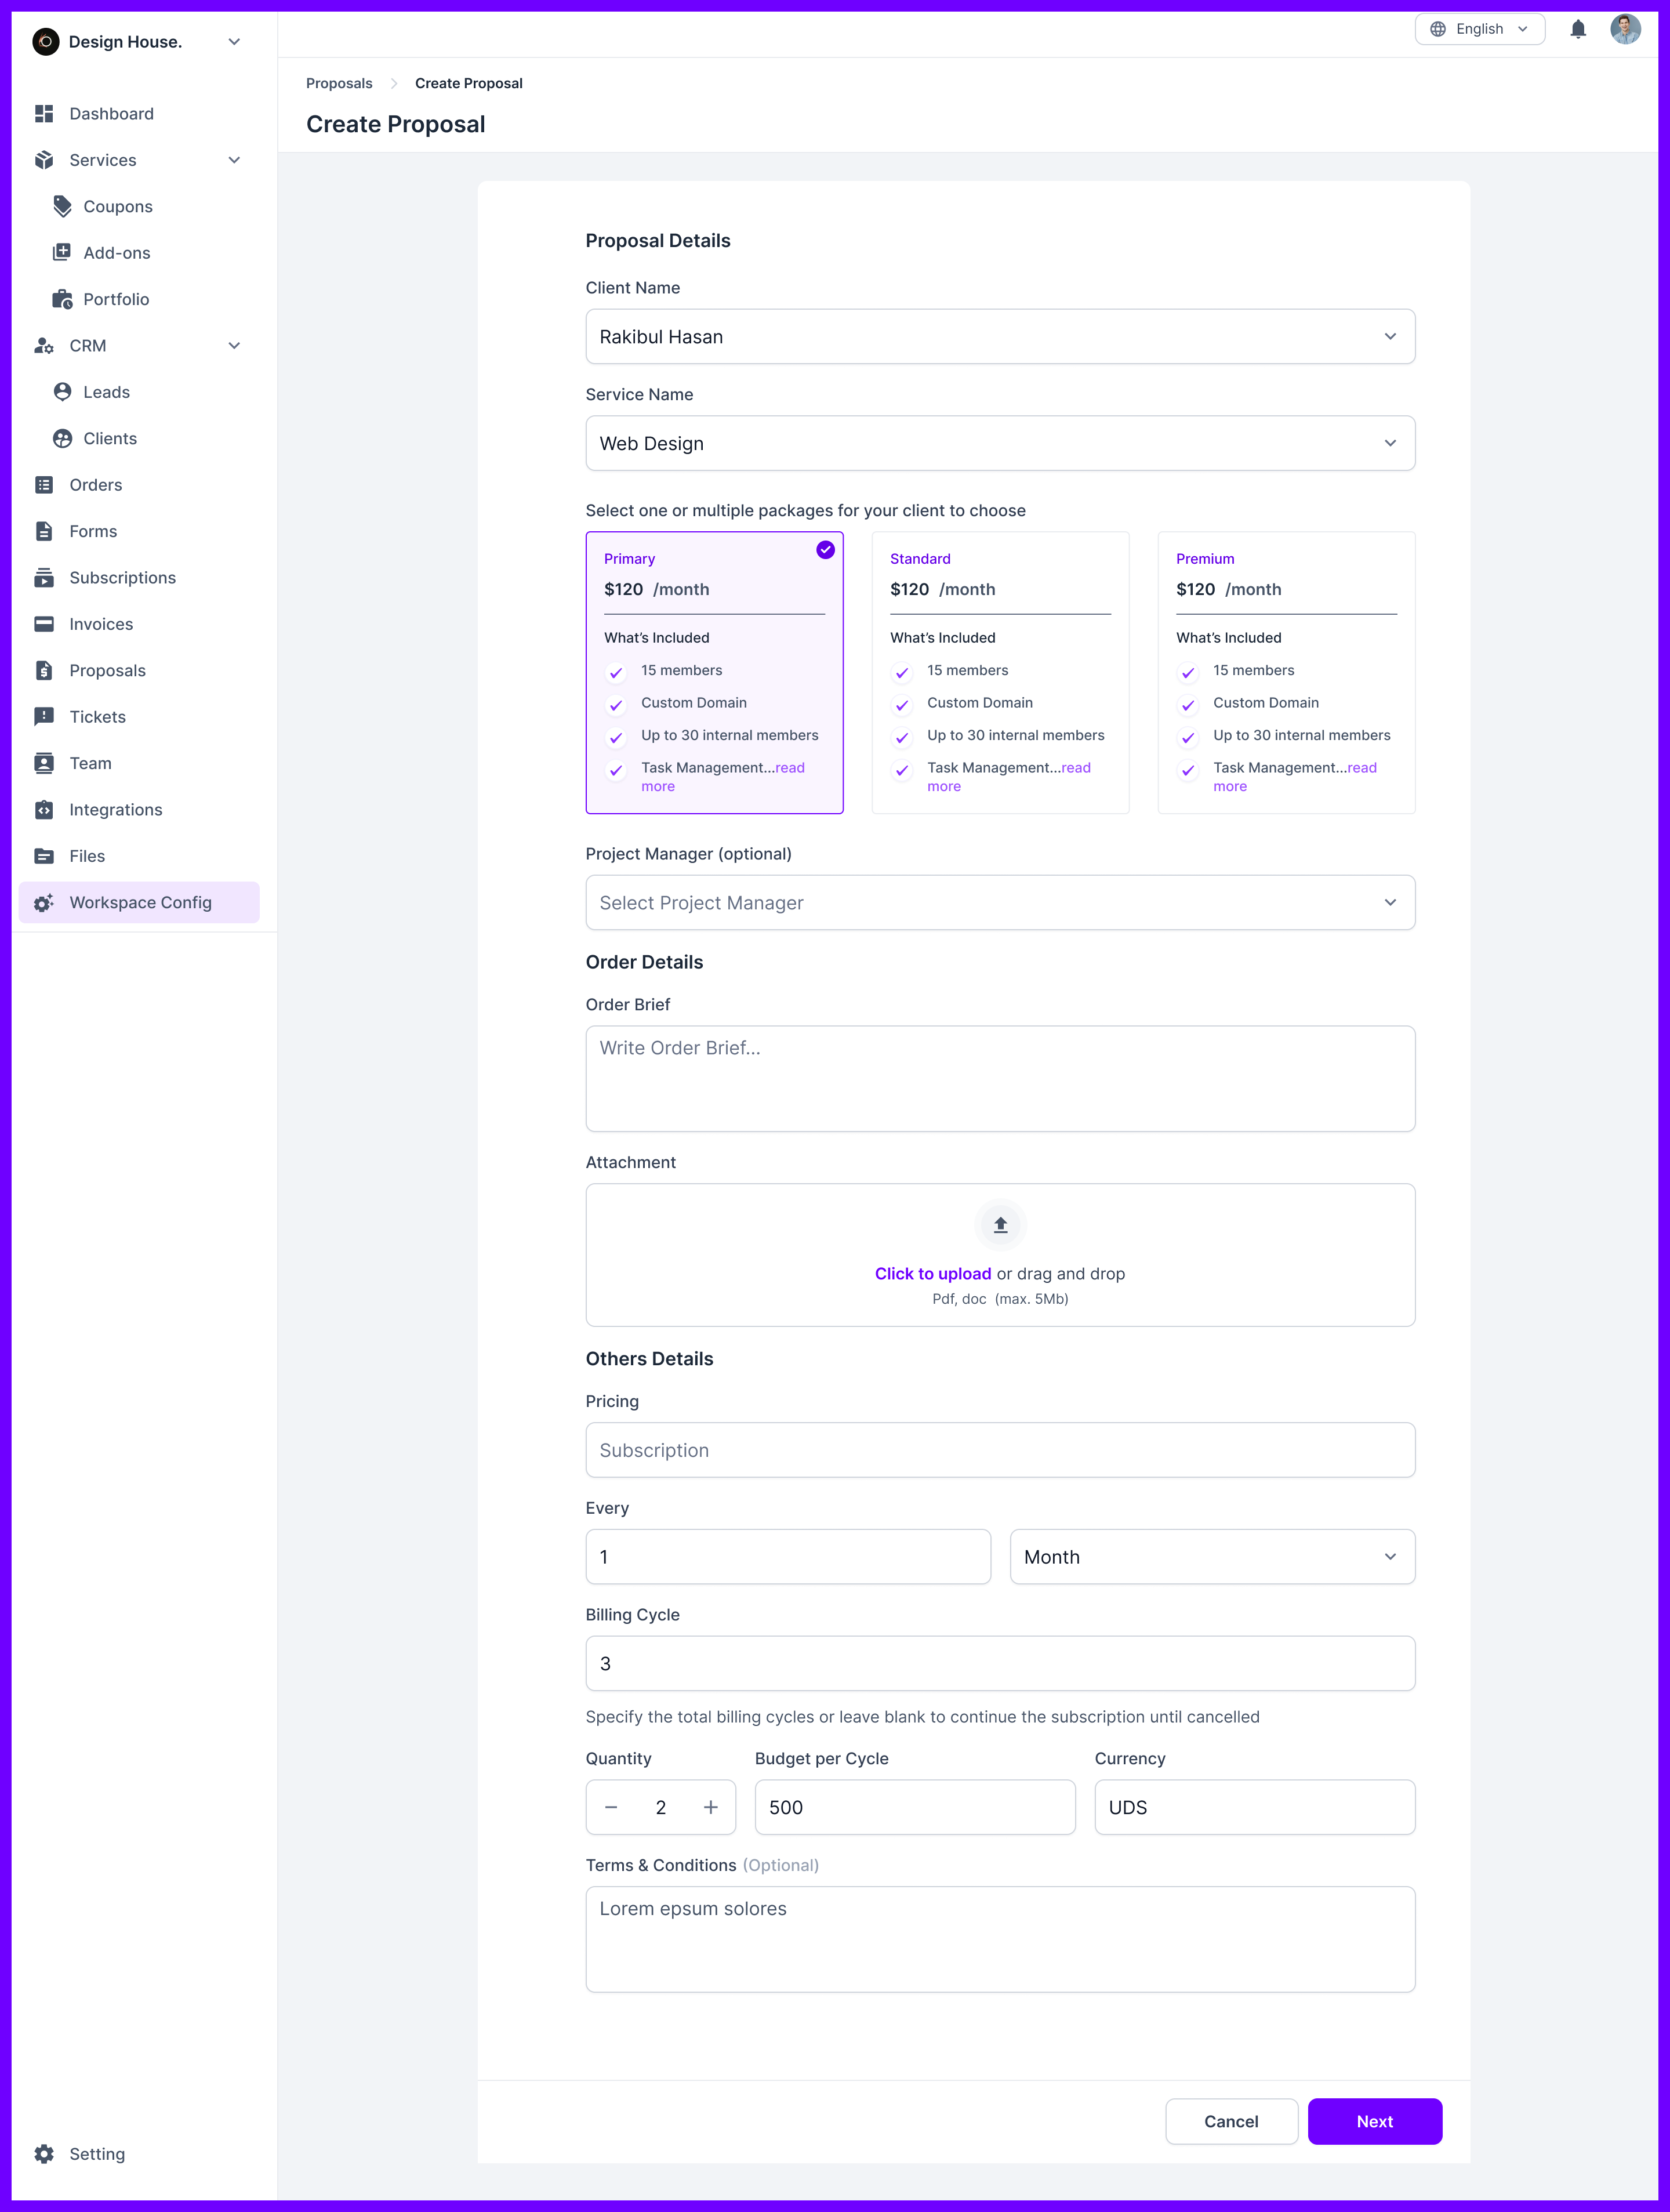The width and height of the screenshot is (1670, 2212).
Task: Open Workspace Config from sidebar
Action: pyautogui.click(x=140, y=902)
